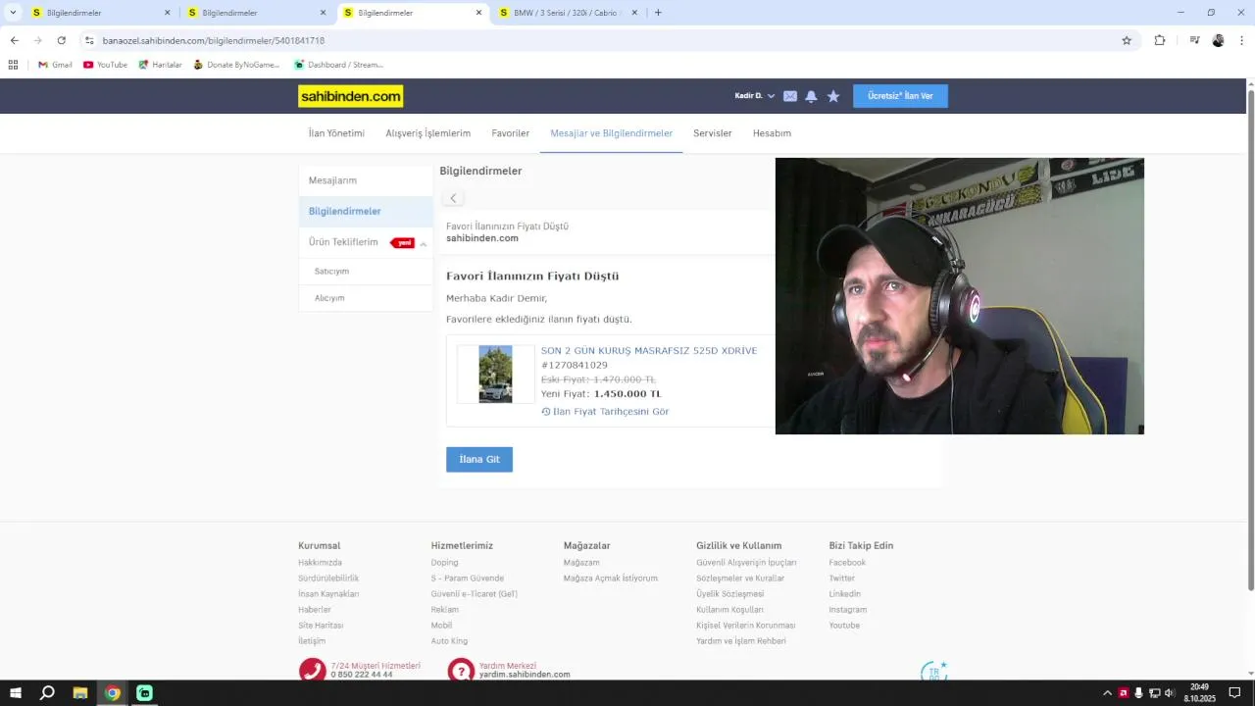
Task: Open the Chrome extensions puzzle icon
Action: (1160, 40)
